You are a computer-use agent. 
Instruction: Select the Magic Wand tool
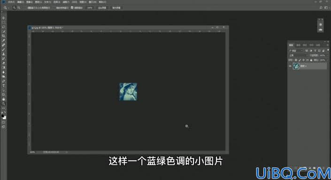3,31
